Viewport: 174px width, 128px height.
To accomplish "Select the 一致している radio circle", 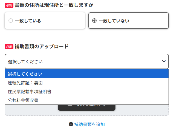I will [x=11, y=21].
